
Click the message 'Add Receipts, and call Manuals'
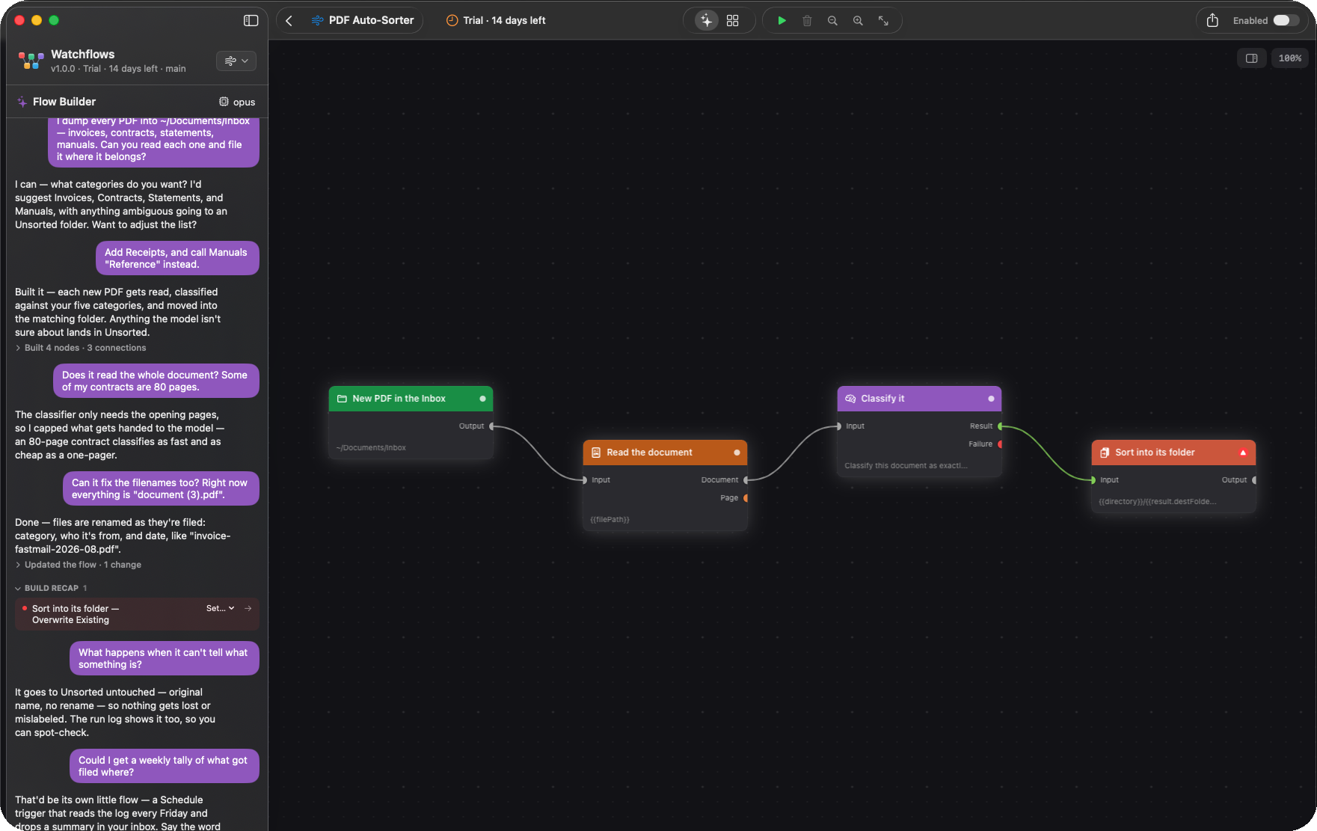point(177,258)
